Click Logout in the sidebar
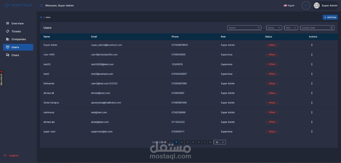The image size is (341, 163). point(14,156)
